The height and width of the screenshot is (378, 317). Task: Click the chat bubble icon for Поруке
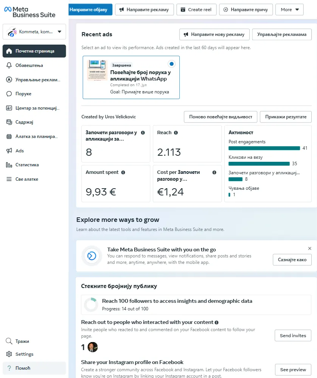point(9,94)
